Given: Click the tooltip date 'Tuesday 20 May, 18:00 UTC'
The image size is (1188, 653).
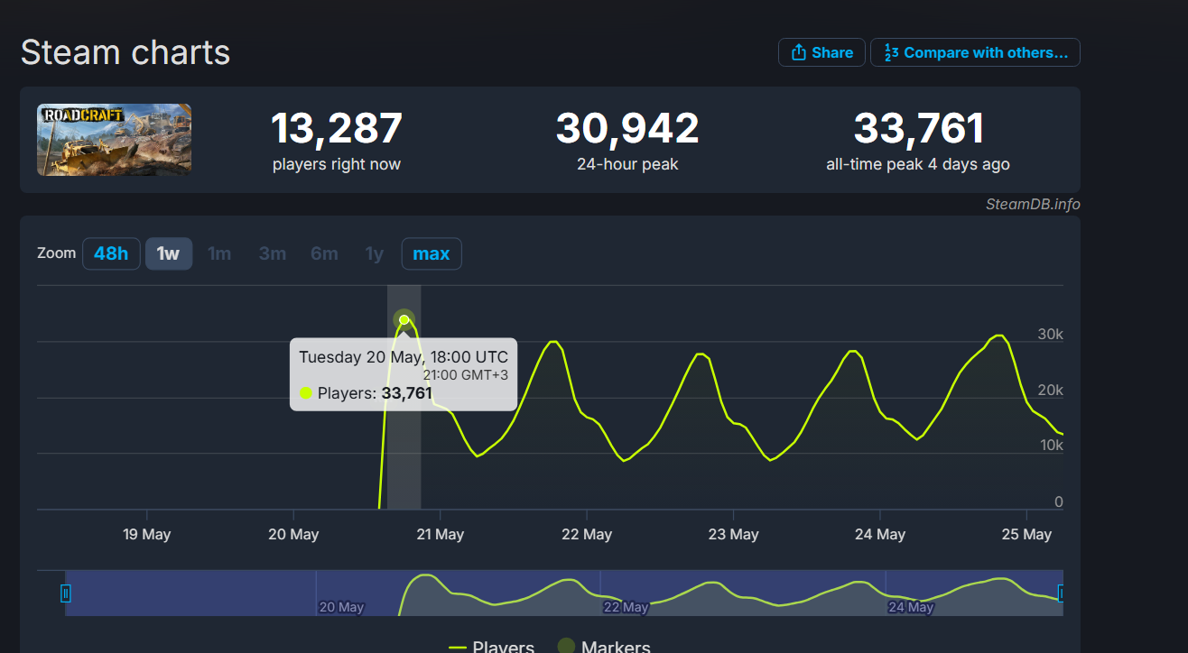Looking at the screenshot, I should [404, 356].
